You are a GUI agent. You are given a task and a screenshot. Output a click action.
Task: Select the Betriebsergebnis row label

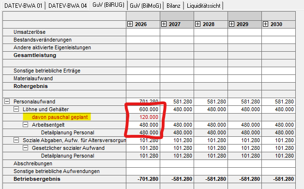pyautogui.click(x=37, y=179)
